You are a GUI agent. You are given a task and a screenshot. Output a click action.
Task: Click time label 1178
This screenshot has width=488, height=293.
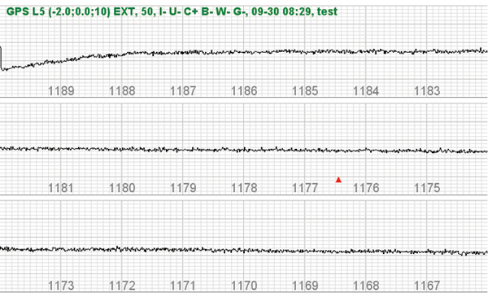click(244, 188)
